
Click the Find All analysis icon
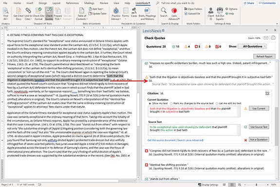point(5,14)
